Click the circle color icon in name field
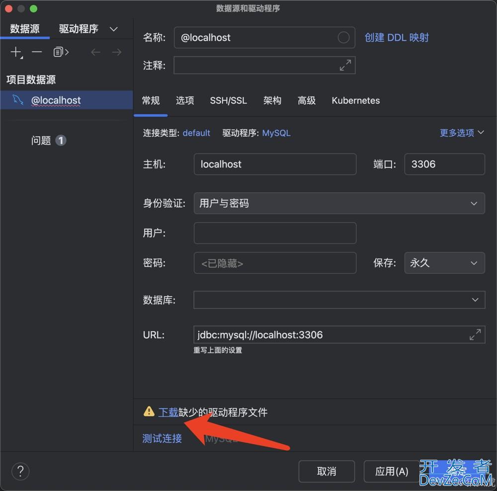Screen dimensions: 497x491 (x=343, y=38)
